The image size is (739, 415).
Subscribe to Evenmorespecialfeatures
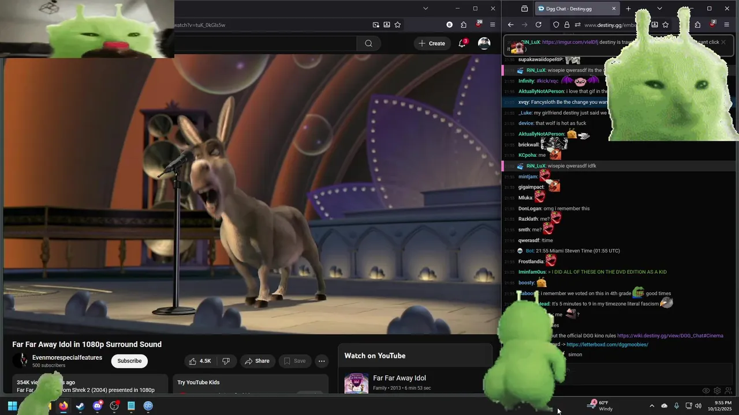(x=129, y=361)
